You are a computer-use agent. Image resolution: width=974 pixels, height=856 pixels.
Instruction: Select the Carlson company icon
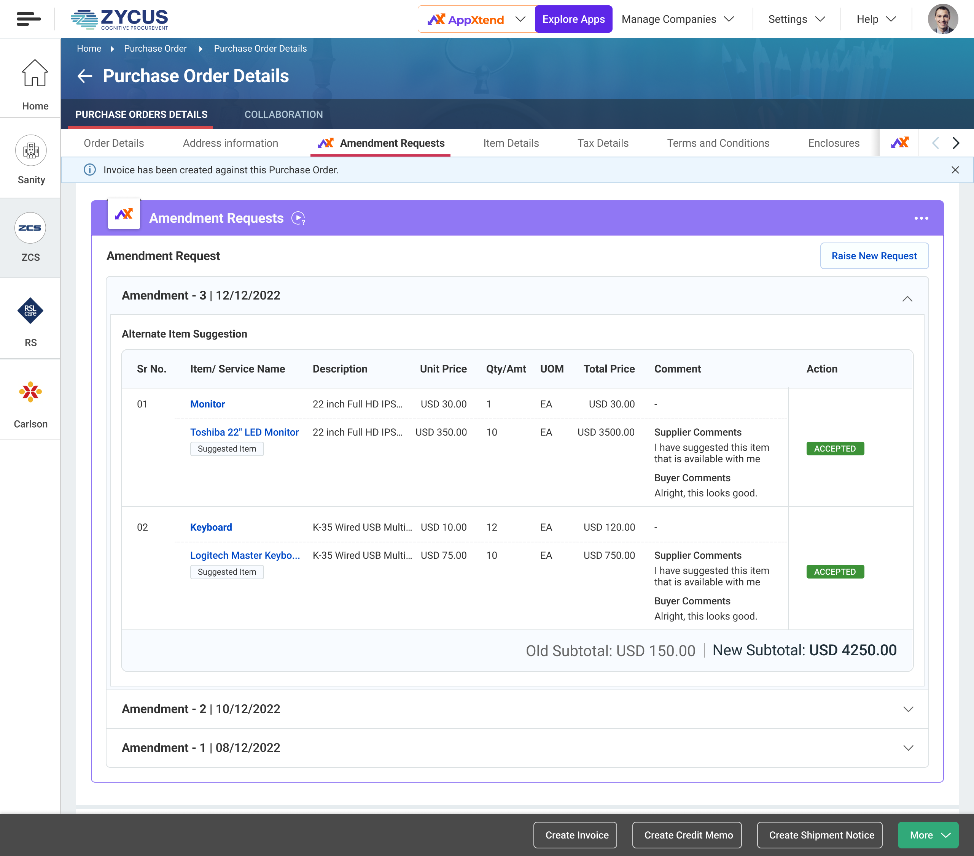(x=30, y=392)
